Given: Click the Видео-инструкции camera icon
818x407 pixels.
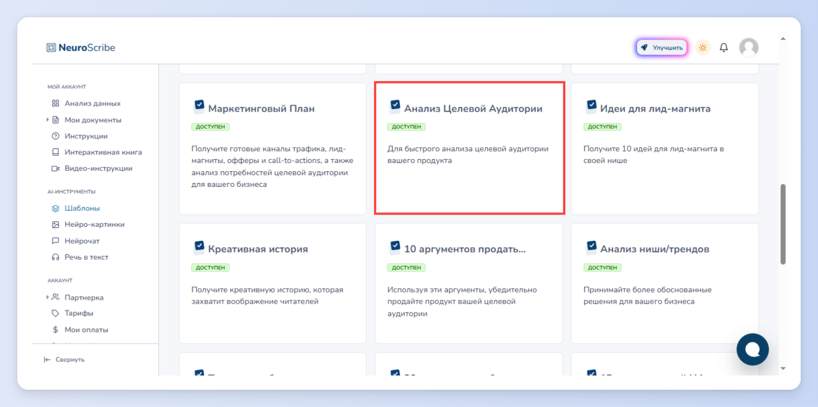Looking at the screenshot, I should (55, 168).
